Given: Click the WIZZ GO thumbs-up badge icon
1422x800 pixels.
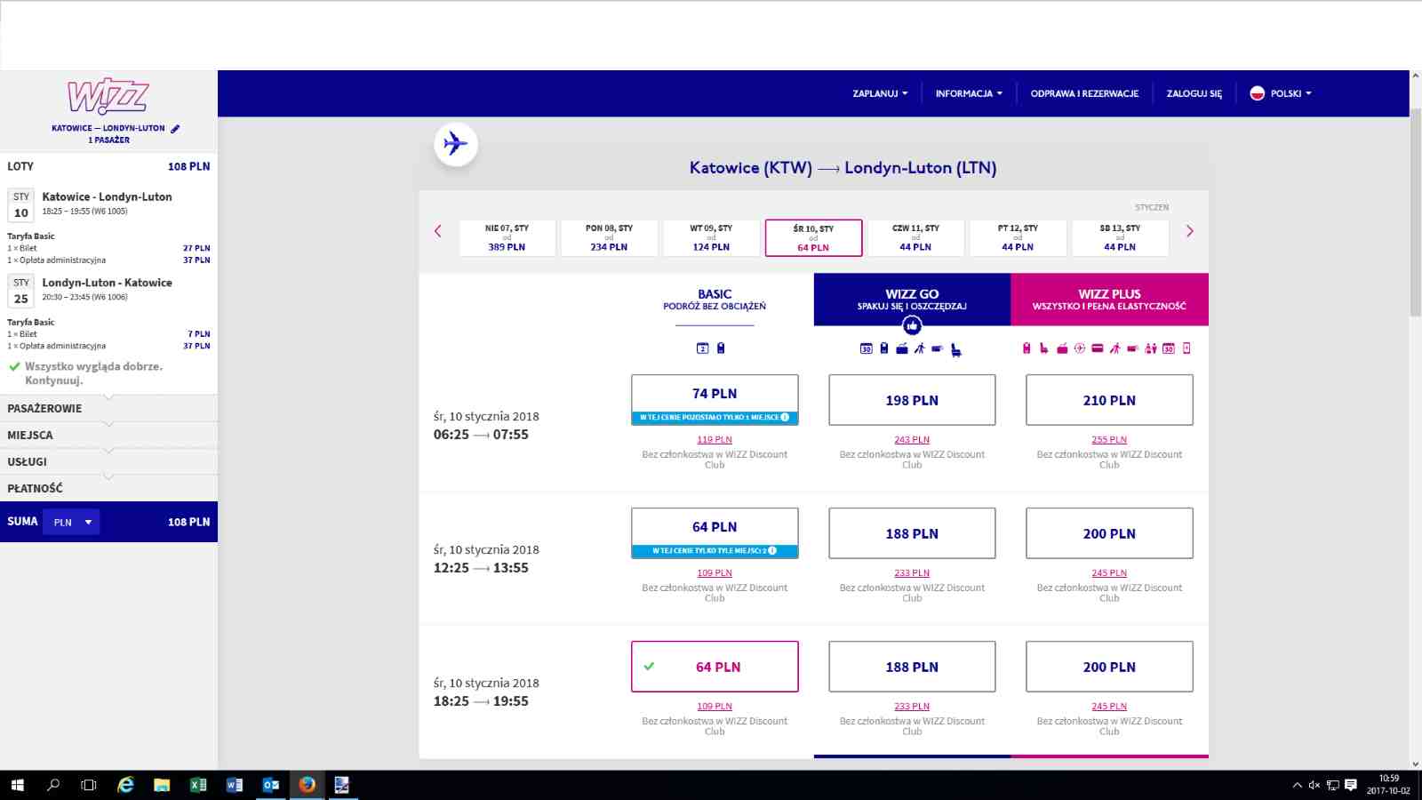Looking at the screenshot, I should point(912,326).
